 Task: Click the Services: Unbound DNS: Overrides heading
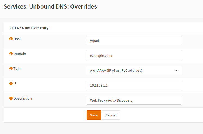tap(50, 6)
